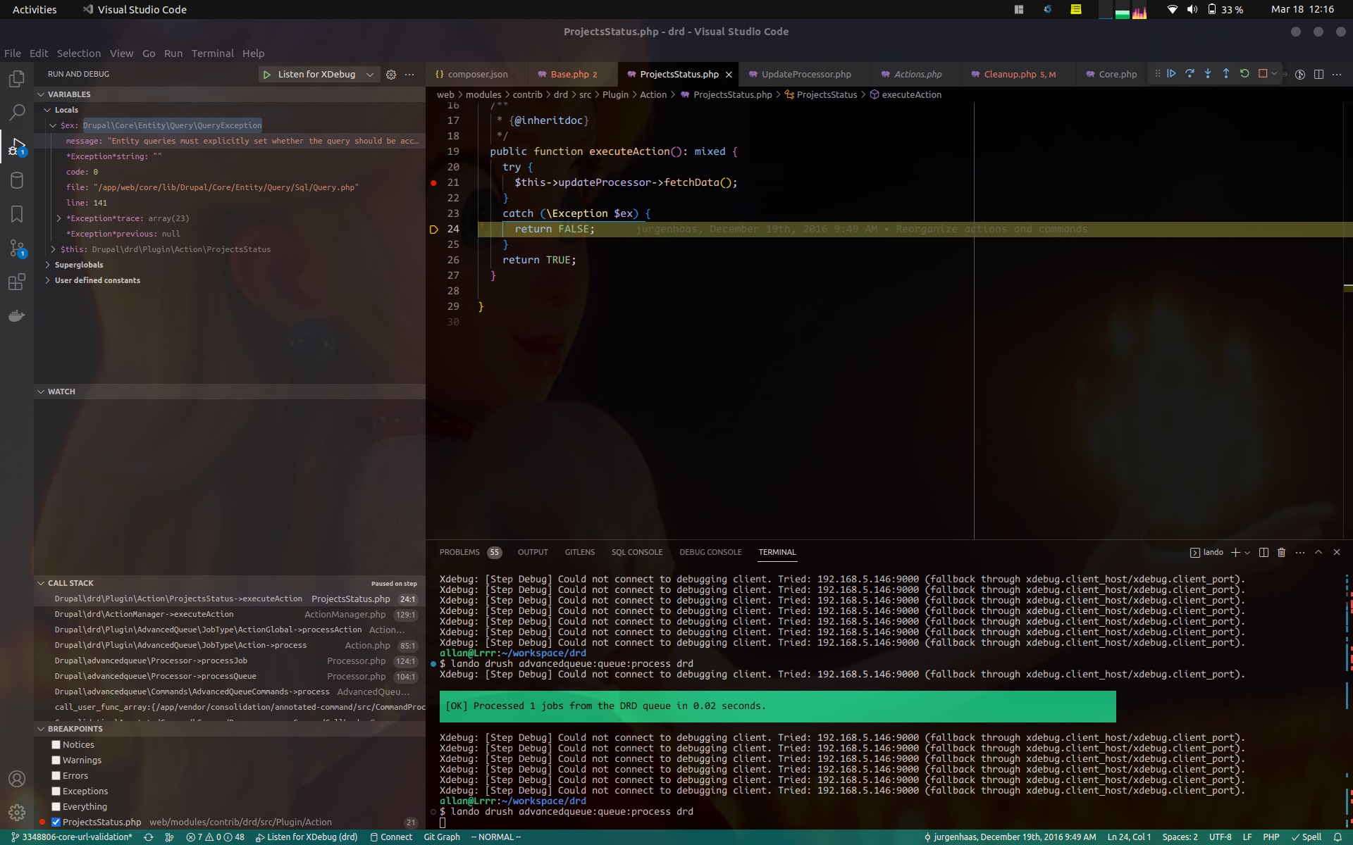
Task: Open the Terminal menu in the menu bar
Action: (212, 54)
